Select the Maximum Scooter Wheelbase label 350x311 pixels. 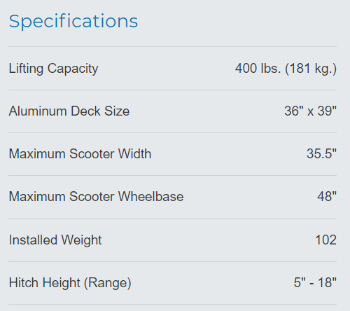tap(96, 197)
